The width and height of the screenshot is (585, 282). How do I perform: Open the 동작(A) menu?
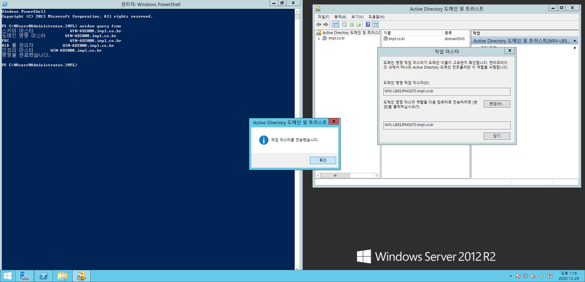(340, 17)
